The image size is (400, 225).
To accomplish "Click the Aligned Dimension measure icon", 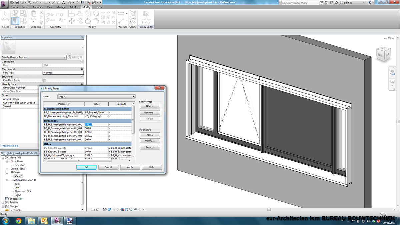I will pyautogui.click(x=121, y=13).
